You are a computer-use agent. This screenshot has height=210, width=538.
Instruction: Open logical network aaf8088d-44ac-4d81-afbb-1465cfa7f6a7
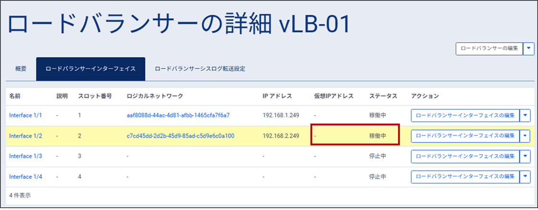[x=178, y=116]
